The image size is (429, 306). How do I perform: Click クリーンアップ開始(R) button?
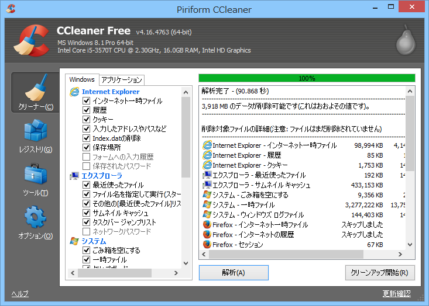click(380, 273)
